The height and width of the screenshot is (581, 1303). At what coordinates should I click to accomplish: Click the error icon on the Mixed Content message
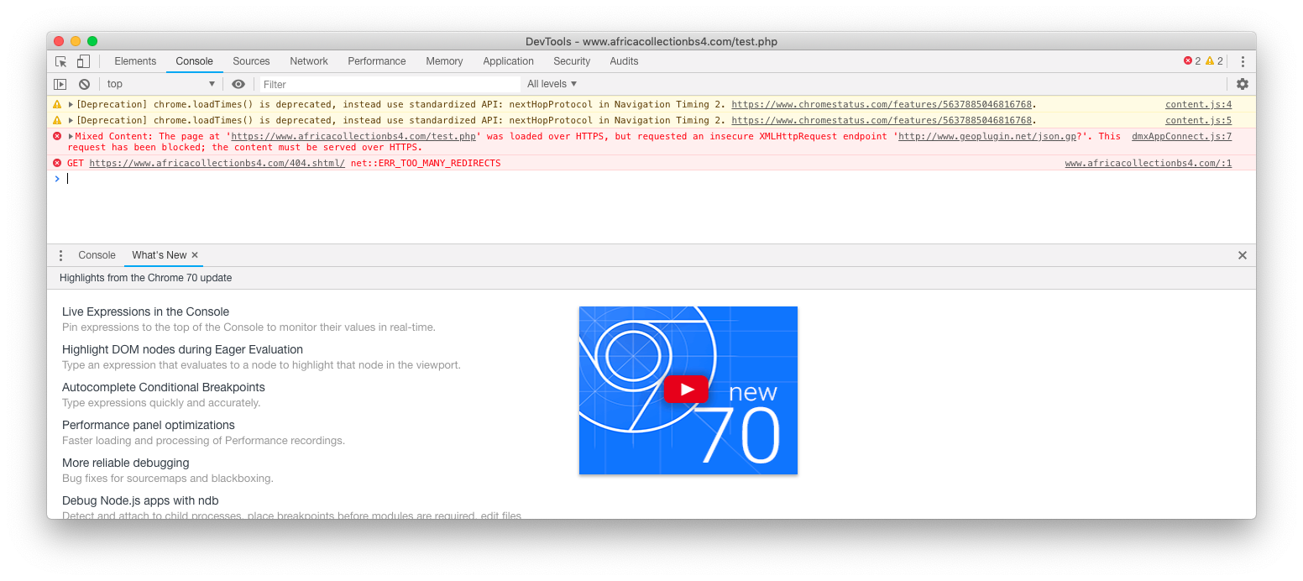[x=57, y=136]
